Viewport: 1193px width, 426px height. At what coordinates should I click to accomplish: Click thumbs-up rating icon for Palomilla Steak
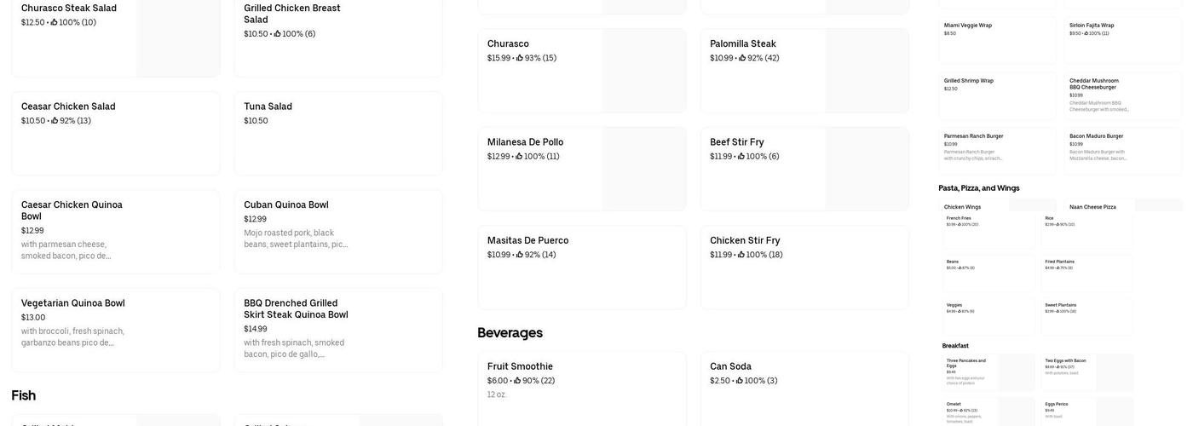tap(743, 59)
